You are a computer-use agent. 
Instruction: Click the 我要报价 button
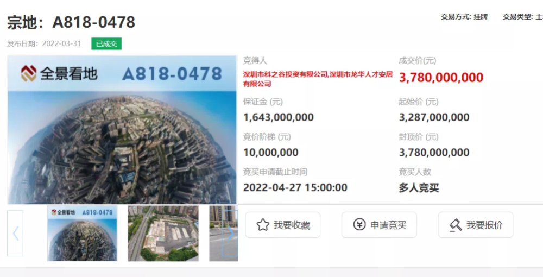click(476, 225)
